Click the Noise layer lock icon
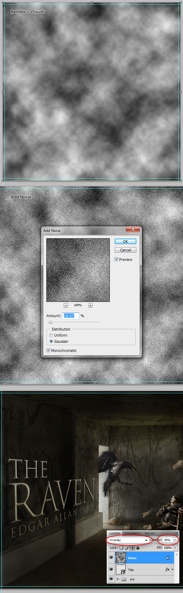The height and width of the screenshot is (593, 183). tap(168, 558)
